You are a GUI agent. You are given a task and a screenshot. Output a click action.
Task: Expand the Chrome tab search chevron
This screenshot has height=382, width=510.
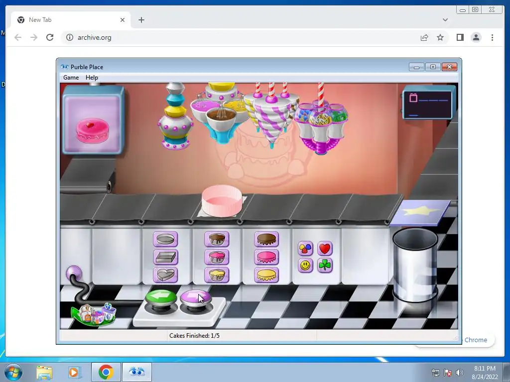445,20
